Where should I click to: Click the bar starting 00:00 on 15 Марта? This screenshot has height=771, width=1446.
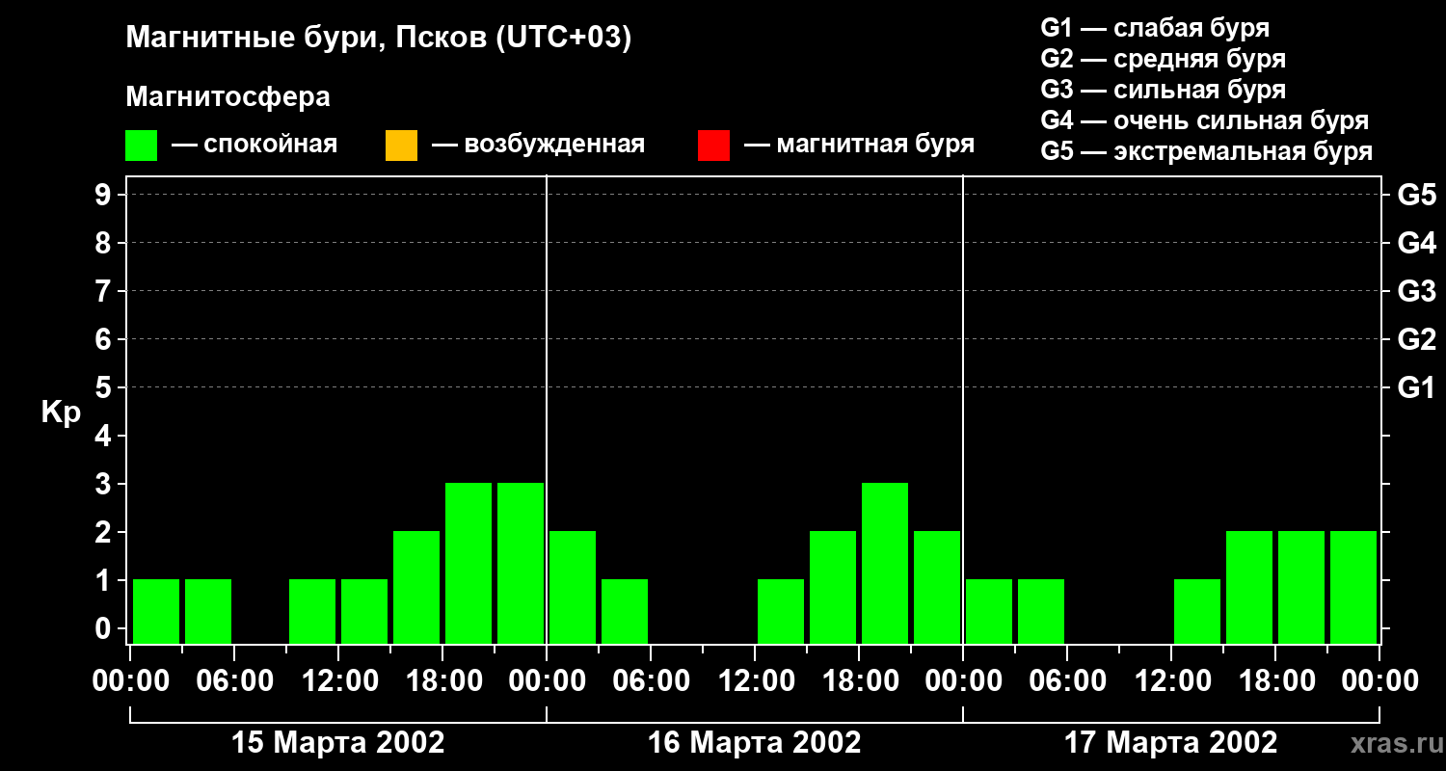pyautogui.click(x=156, y=611)
